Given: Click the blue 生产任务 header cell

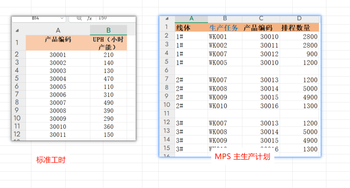Looking at the screenshot, I should tap(225, 28).
